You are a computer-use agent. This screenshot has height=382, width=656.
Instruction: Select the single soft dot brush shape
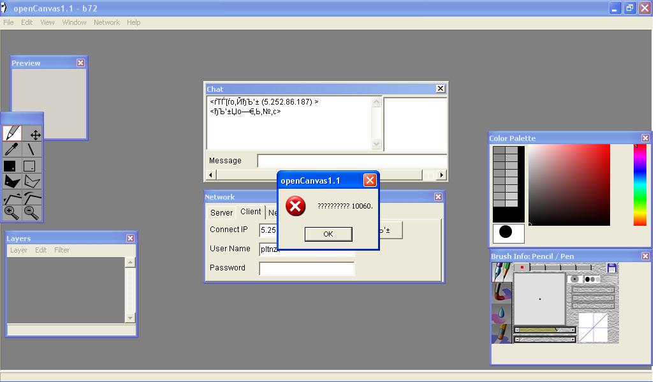575,279
